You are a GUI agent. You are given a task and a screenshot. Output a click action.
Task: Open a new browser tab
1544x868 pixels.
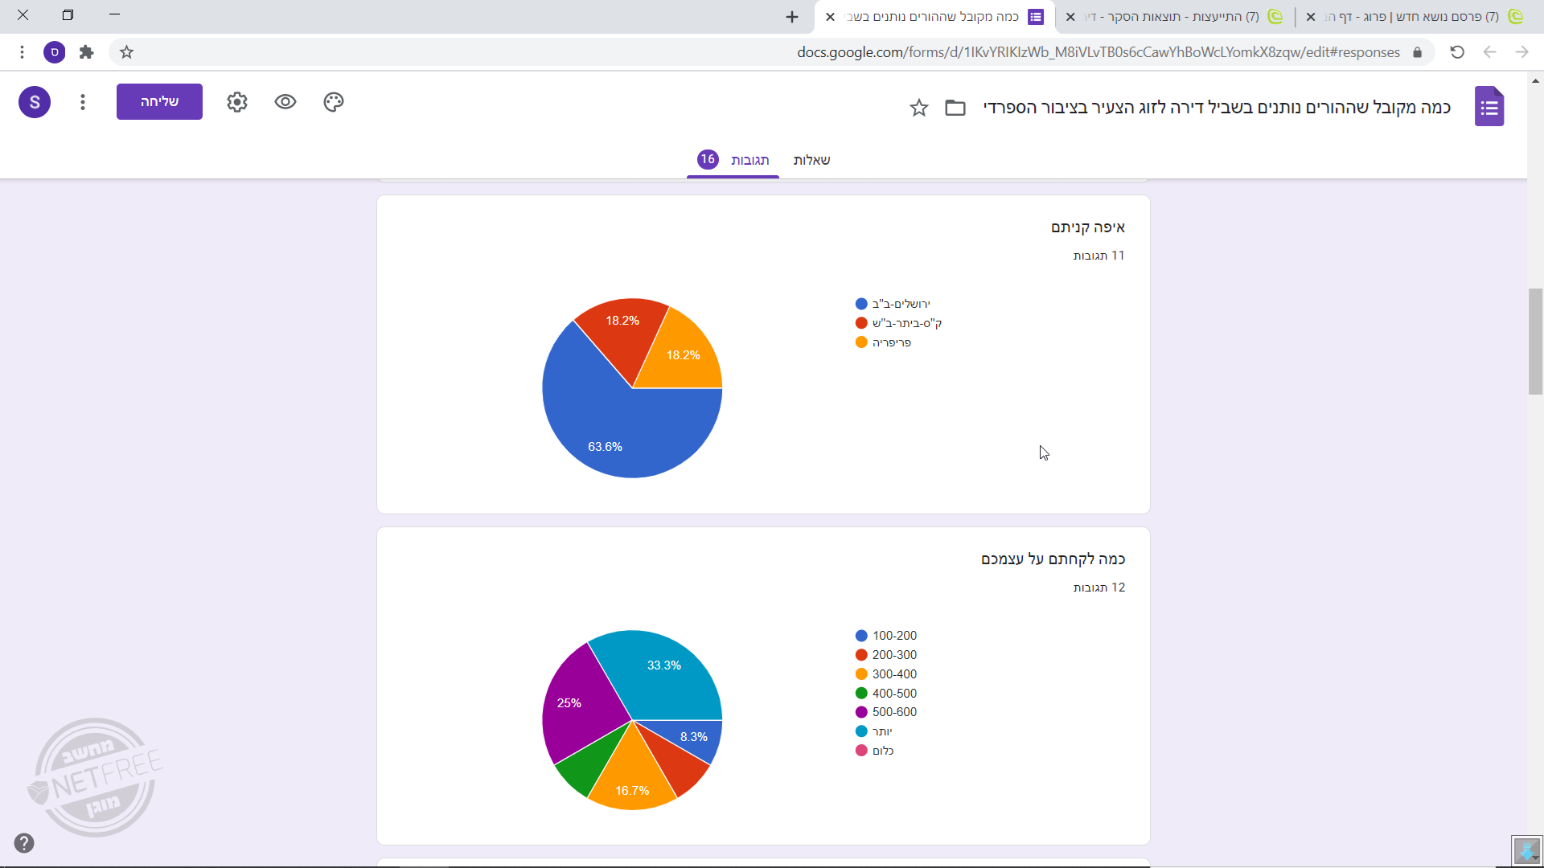click(x=792, y=17)
